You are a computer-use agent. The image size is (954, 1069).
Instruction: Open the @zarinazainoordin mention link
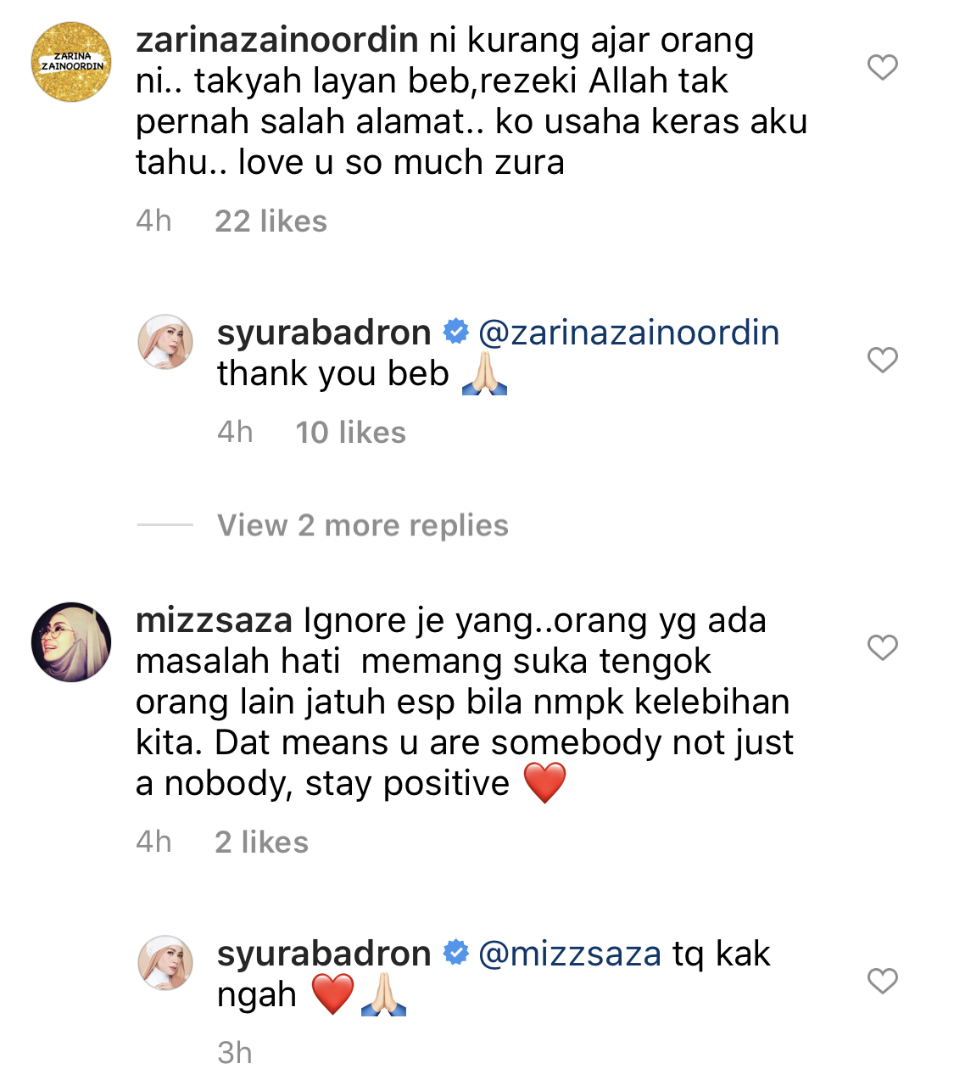coord(628,333)
